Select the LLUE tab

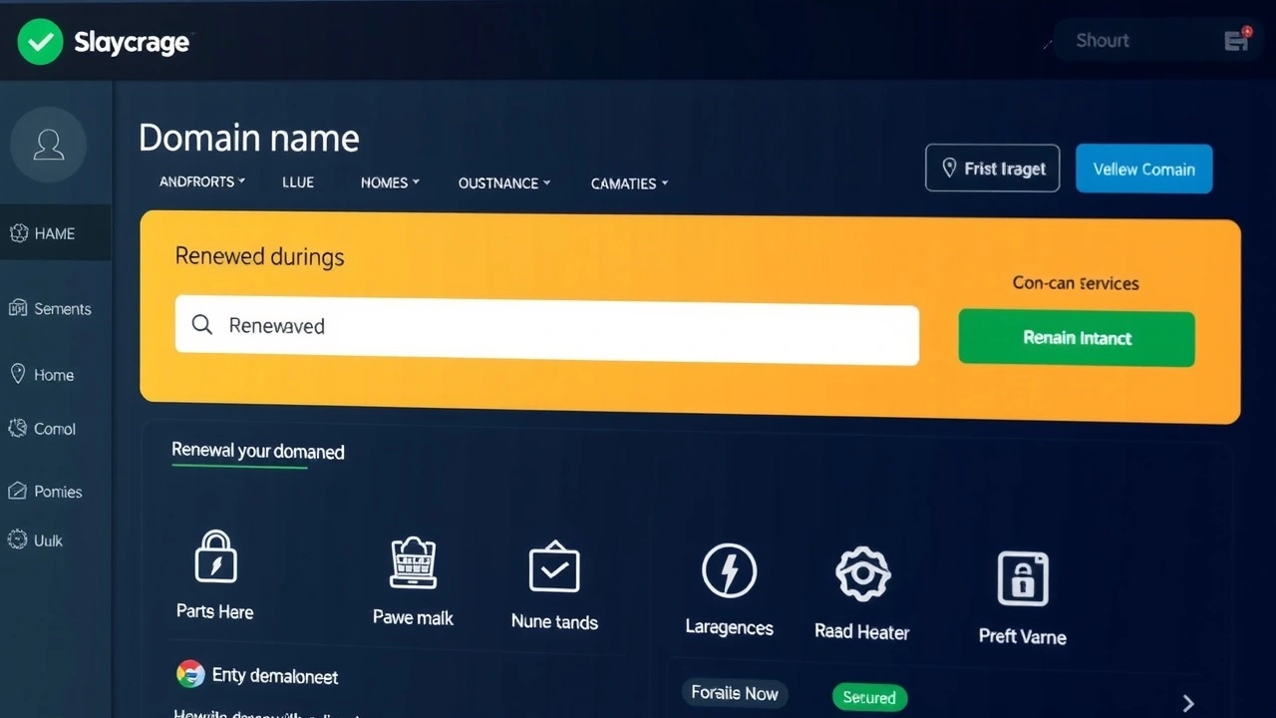pos(298,182)
